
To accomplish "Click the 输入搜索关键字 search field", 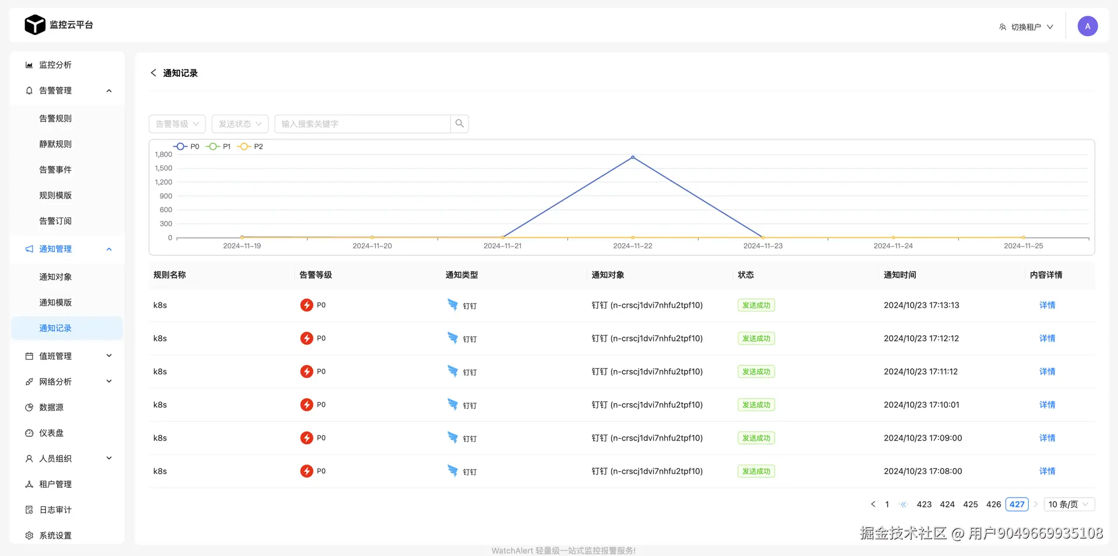I will coord(362,124).
